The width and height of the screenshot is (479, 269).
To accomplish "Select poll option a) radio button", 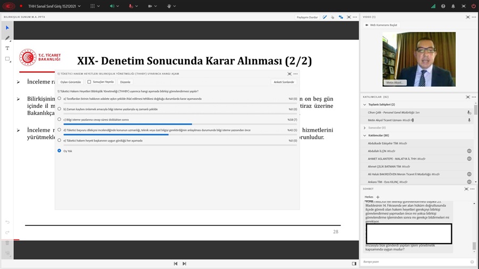I will click(x=59, y=98).
